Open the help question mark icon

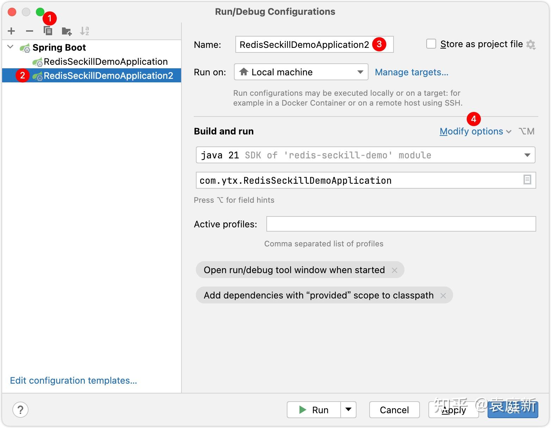[x=20, y=410]
